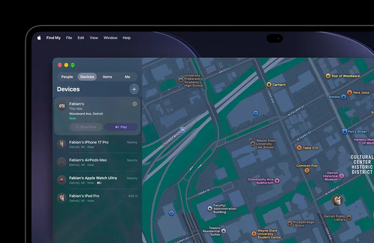Open more options for Fabian's Mac
Viewport: 374px width, 243px height.
(135, 104)
